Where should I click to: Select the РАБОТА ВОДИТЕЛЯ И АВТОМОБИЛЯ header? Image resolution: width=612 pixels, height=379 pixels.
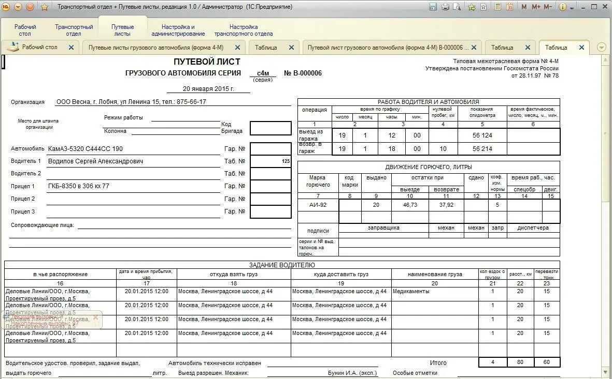(428, 102)
